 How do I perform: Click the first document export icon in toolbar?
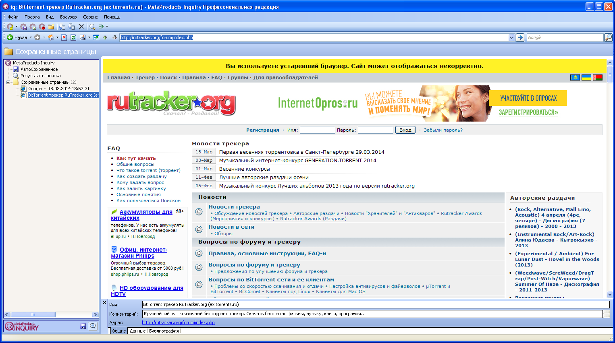point(62,27)
